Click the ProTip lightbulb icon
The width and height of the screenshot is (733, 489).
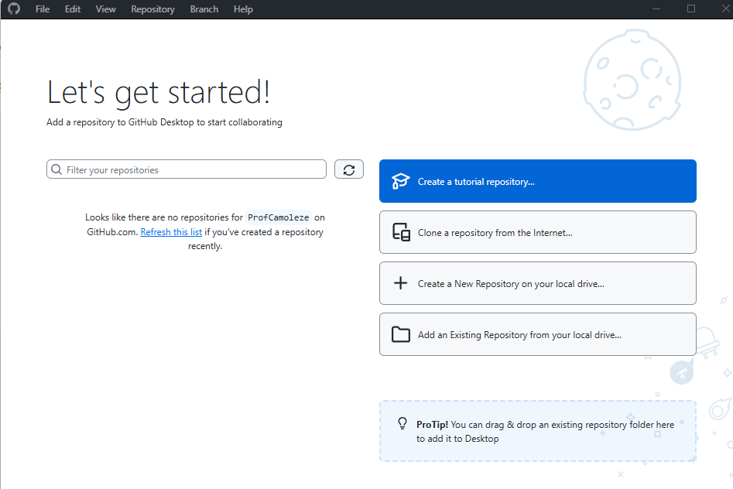click(x=402, y=424)
